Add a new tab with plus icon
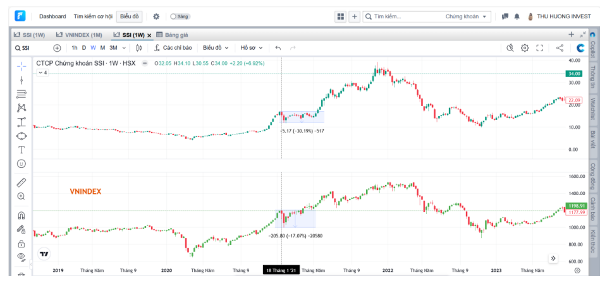 [x=571, y=34]
